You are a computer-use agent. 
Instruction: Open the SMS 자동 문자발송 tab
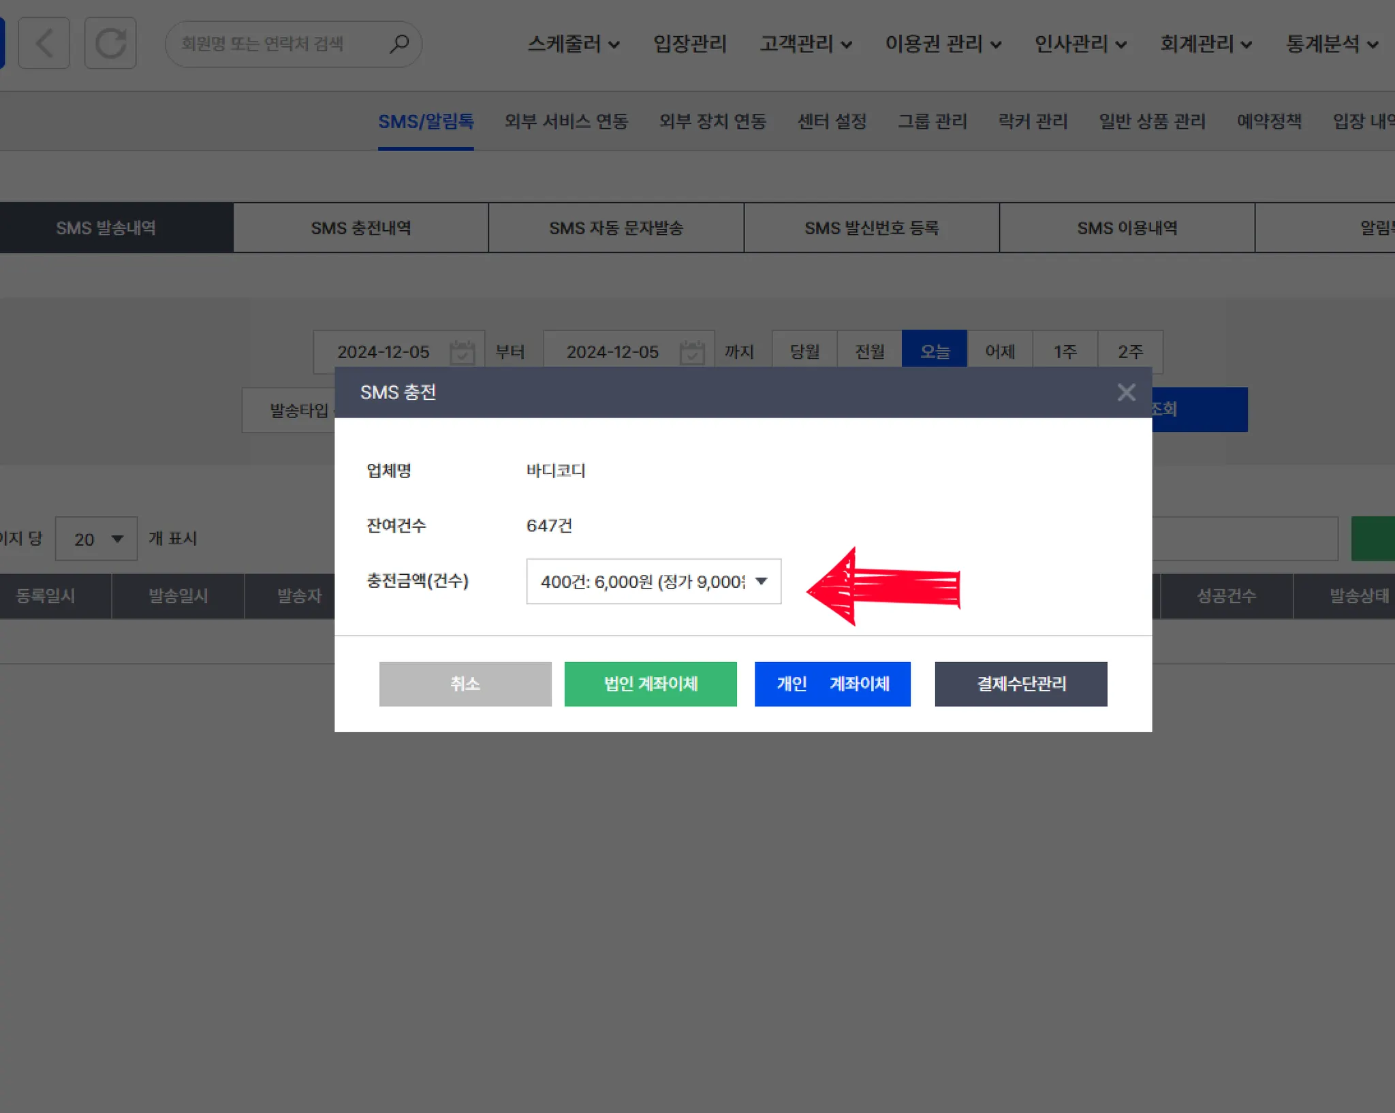point(616,228)
